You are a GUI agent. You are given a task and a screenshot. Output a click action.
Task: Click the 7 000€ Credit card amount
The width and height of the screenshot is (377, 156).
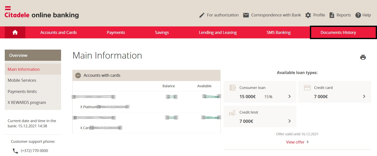[321, 97]
